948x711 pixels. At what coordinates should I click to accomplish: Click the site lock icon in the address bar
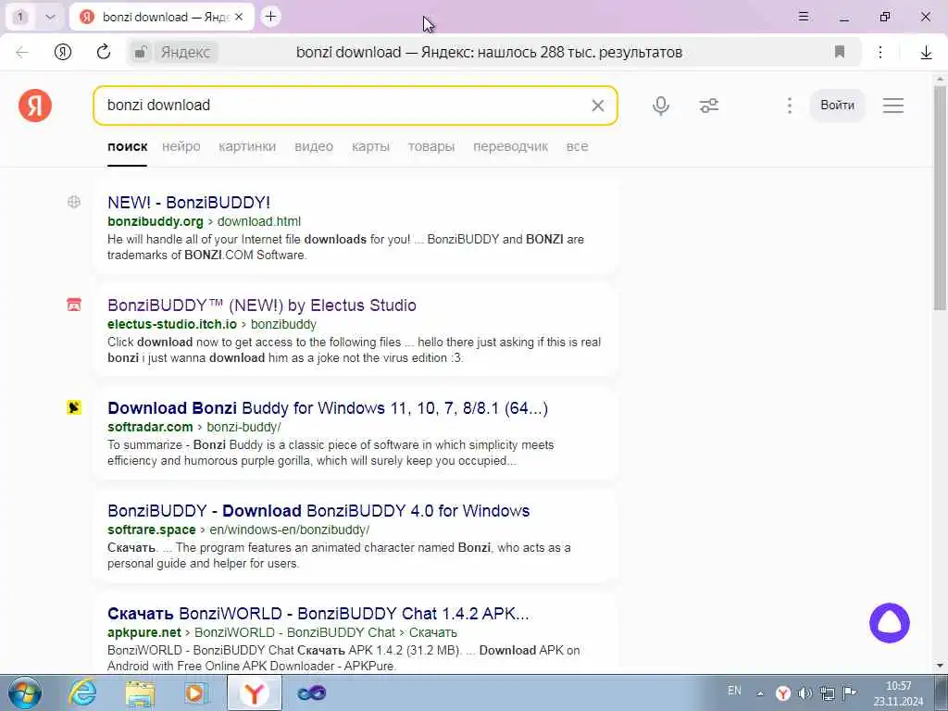coord(141,53)
